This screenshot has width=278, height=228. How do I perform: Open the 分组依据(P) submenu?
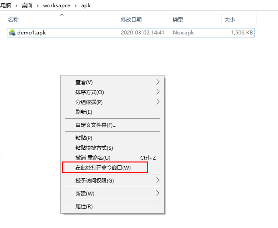pos(112,102)
